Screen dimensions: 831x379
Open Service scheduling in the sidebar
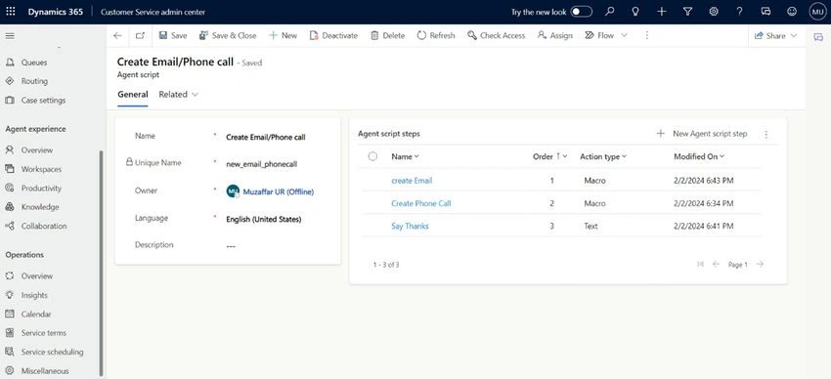[52, 352]
